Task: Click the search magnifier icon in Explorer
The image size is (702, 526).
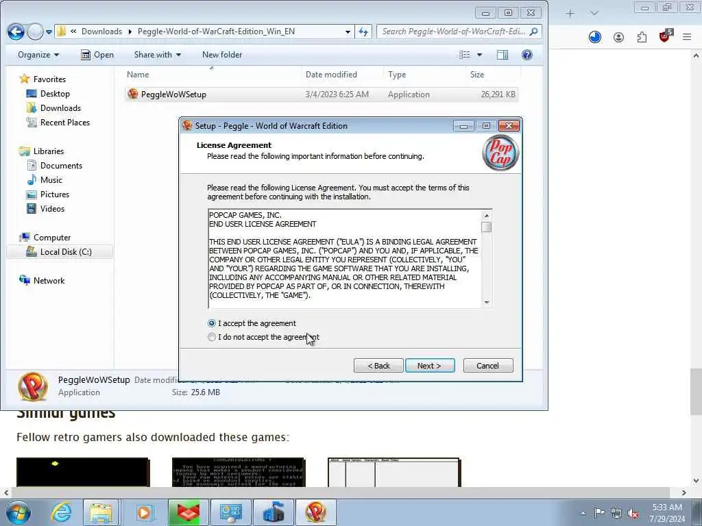Action: [x=533, y=32]
